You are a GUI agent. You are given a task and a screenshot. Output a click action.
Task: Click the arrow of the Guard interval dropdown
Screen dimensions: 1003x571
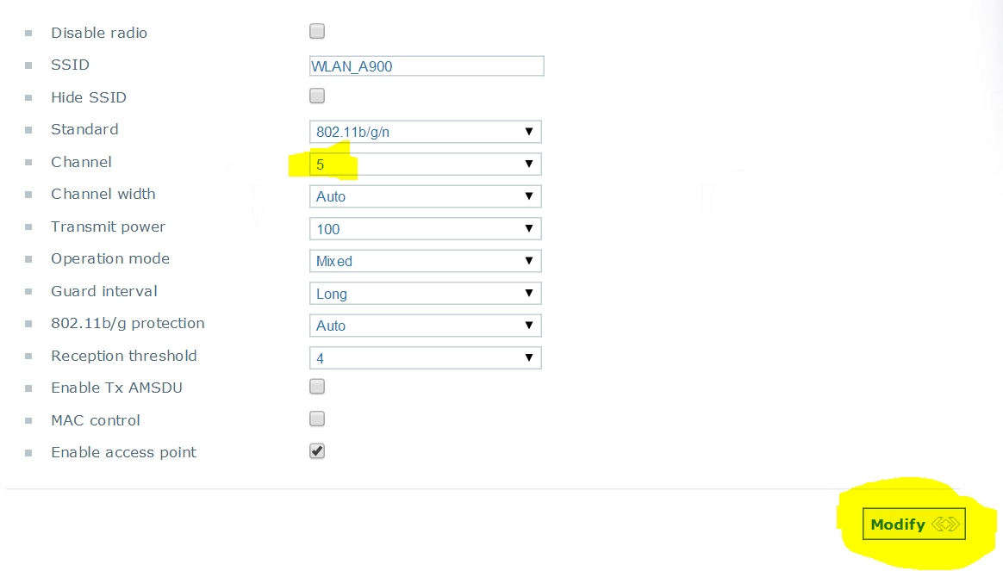[529, 293]
